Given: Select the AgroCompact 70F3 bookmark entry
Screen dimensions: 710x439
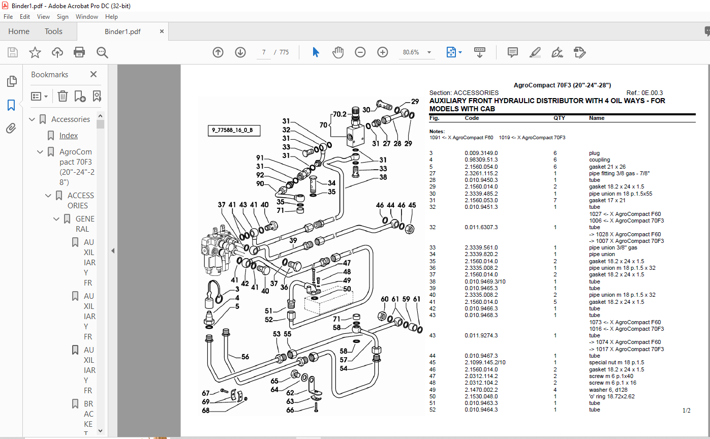Looking at the screenshot, I should click(x=77, y=167).
